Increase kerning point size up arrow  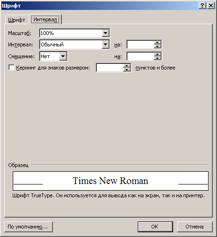(x=127, y=66)
